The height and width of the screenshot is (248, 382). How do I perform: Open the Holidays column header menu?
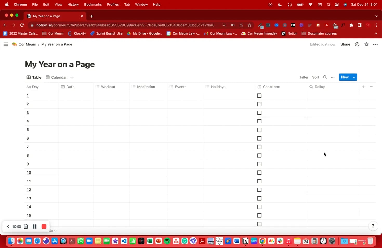point(229,87)
